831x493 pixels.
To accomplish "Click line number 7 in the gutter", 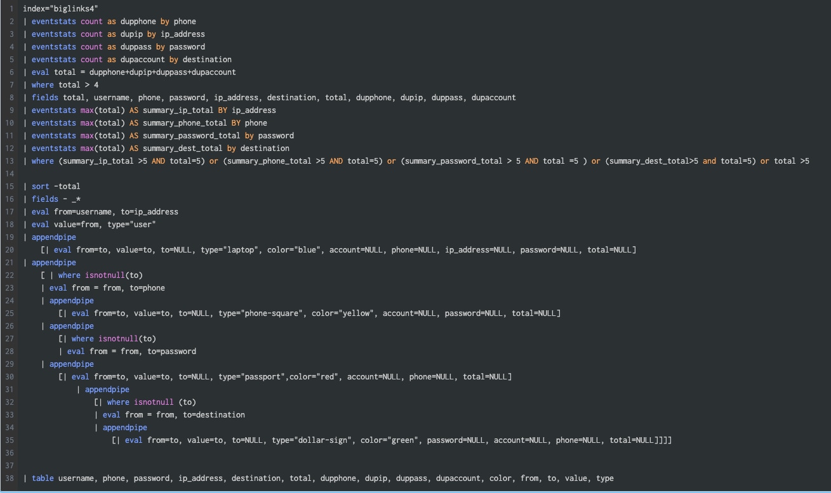I will 11,85.
